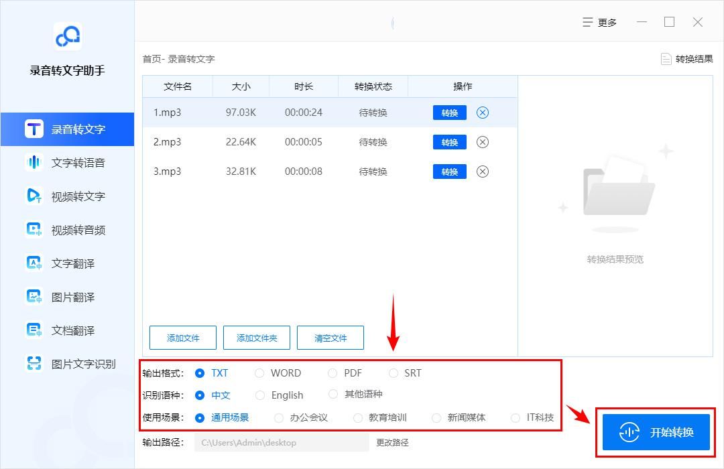Click the 转换状态 column header
Image resolution: width=724 pixels, height=469 pixels.
point(373,86)
